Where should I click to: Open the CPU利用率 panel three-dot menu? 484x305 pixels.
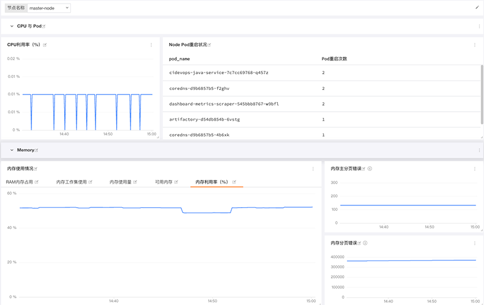pos(151,45)
